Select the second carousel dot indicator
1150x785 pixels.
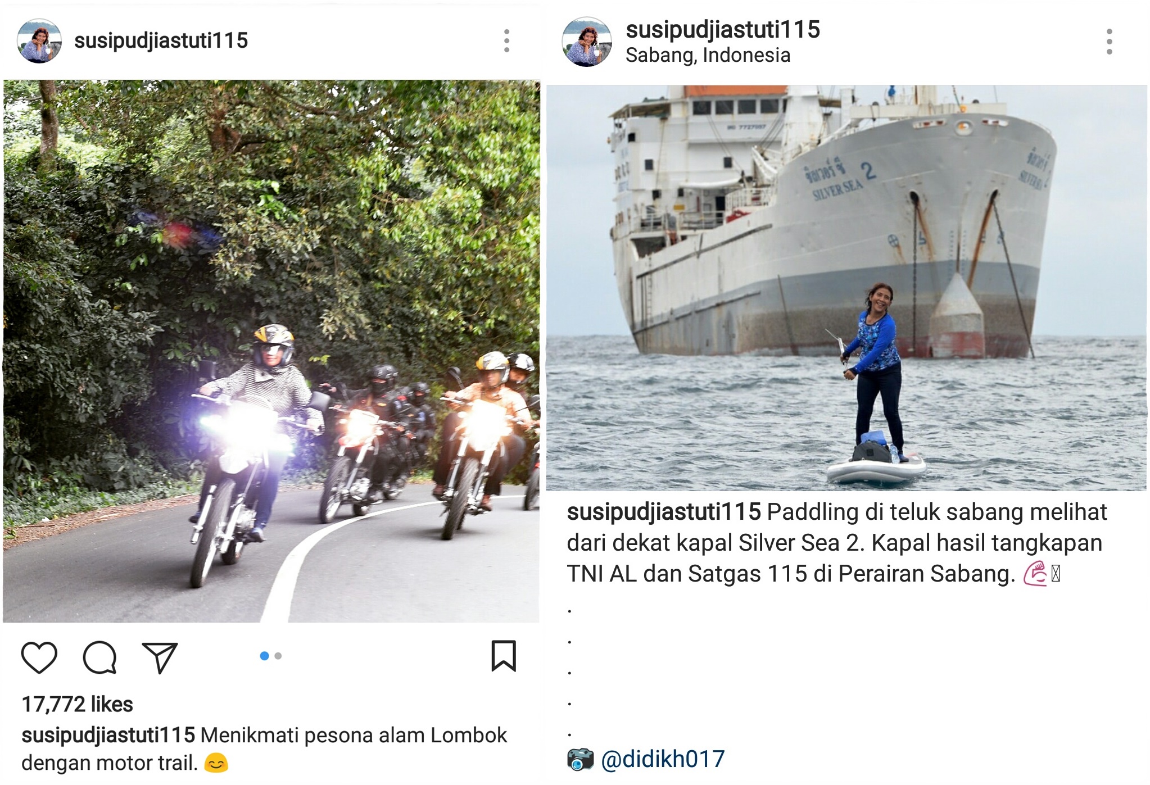point(278,656)
